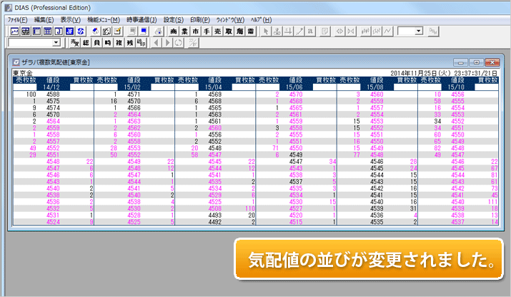Viewport: 511px width, 297px height.
Task: Expand the code combo box in second toolbar
Action: pos(56,43)
